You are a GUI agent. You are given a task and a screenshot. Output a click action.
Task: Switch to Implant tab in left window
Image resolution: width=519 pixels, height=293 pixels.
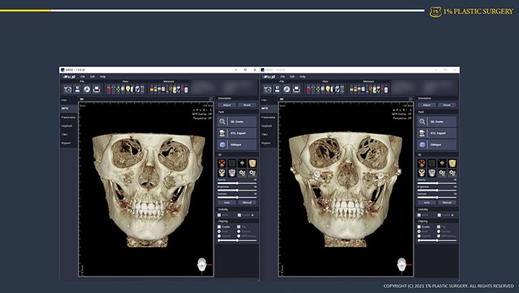click(x=68, y=126)
